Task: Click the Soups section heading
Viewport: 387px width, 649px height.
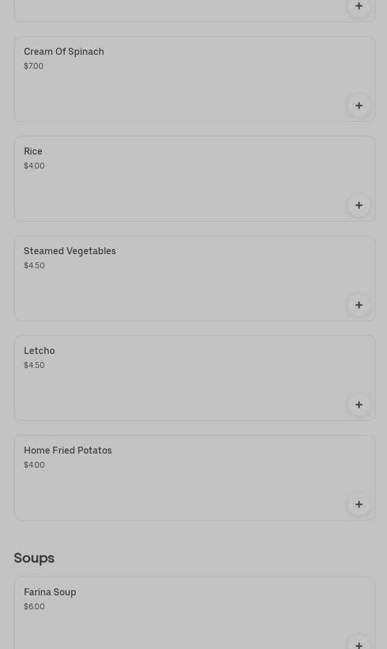Action: 34,557
